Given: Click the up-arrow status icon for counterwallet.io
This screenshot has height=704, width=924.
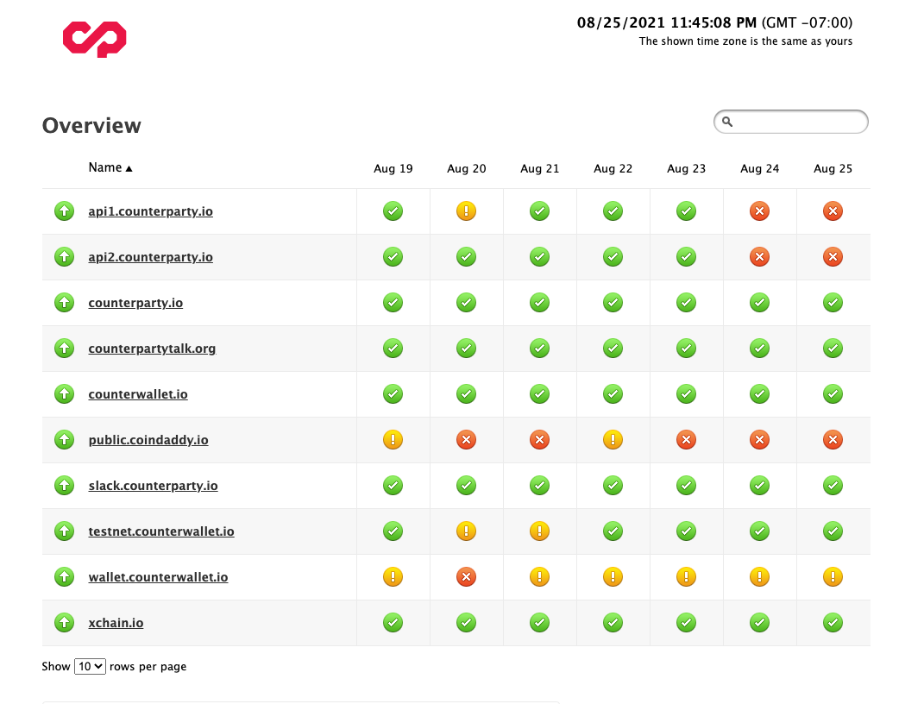Looking at the screenshot, I should [x=64, y=394].
